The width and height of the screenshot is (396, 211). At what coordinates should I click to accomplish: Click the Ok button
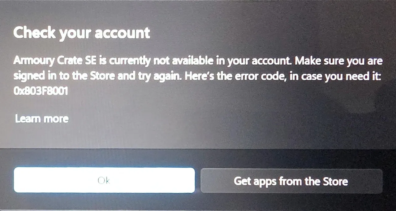(x=104, y=180)
